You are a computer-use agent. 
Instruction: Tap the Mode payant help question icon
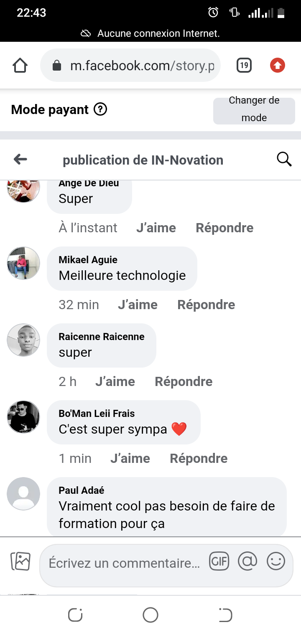click(100, 109)
